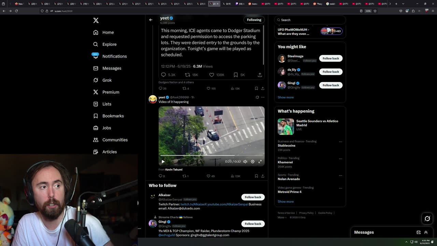Open Jobs in the sidebar
Image resolution: width=437 pixels, height=246 pixels.
[x=102, y=128]
